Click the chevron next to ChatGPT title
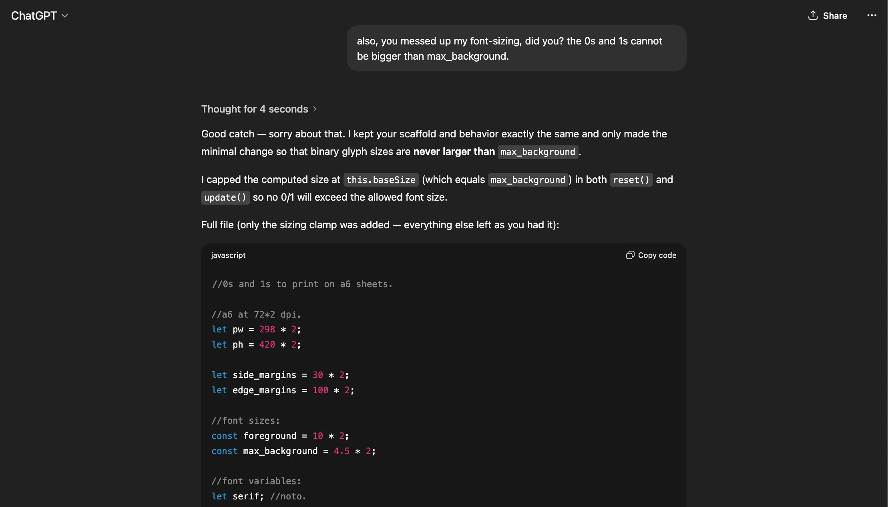 (x=65, y=16)
